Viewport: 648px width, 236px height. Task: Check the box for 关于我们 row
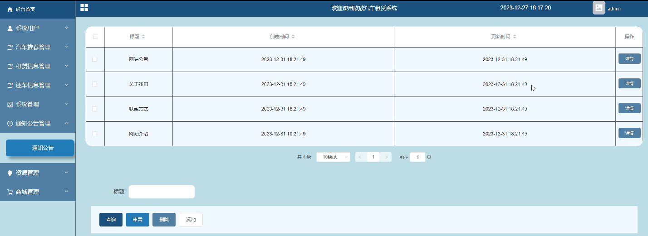[x=95, y=84]
